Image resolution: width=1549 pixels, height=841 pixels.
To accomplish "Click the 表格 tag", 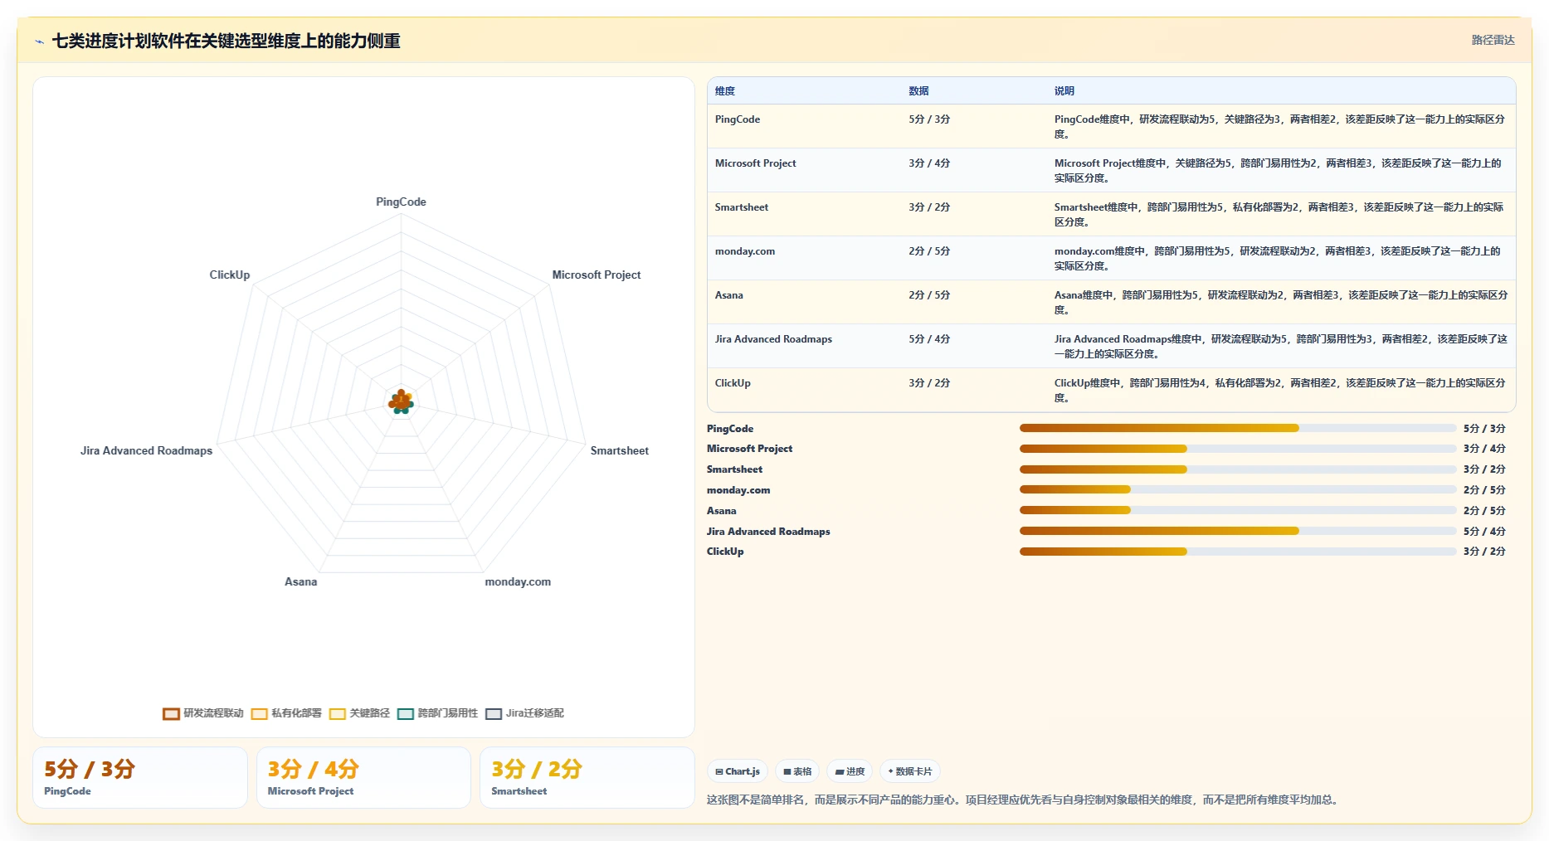I will (x=797, y=771).
